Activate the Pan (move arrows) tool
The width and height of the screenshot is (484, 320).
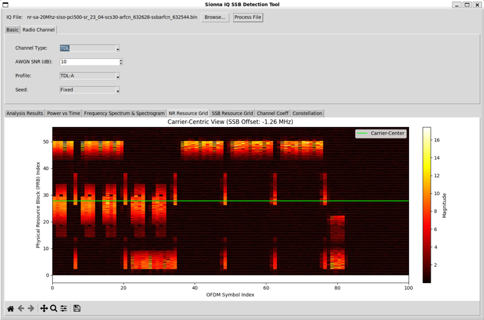pos(44,309)
